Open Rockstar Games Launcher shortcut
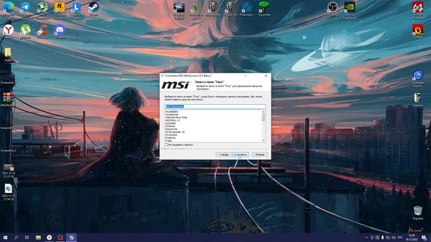Image resolution: width=431 pixels, height=242 pixels. pyautogui.click(x=60, y=7)
